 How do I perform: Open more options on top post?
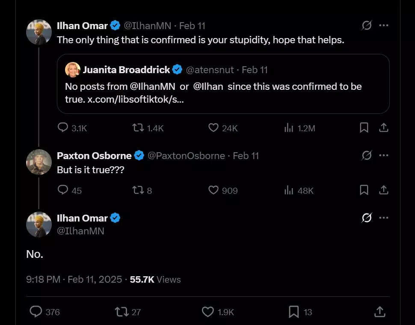point(384,26)
